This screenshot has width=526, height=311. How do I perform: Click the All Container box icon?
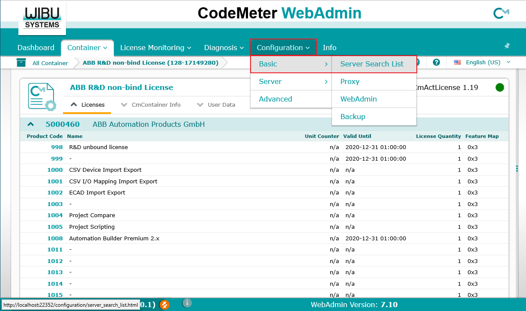pos(21,63)
